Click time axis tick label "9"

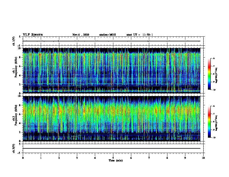(185, 158)
